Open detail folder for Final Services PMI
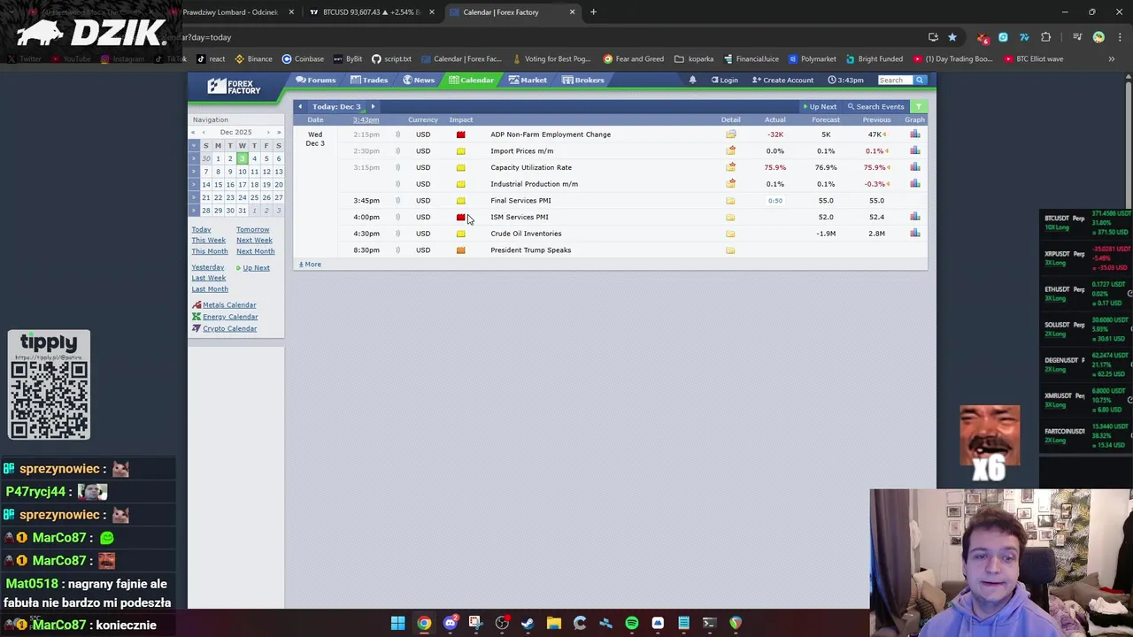This screenshot has height=637, width=1133. click(x=730, y=201)
